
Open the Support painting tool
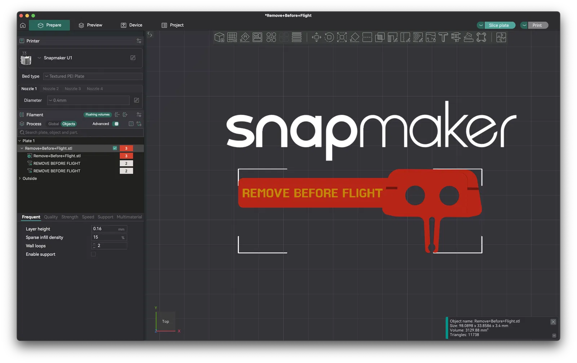point(393,37)
